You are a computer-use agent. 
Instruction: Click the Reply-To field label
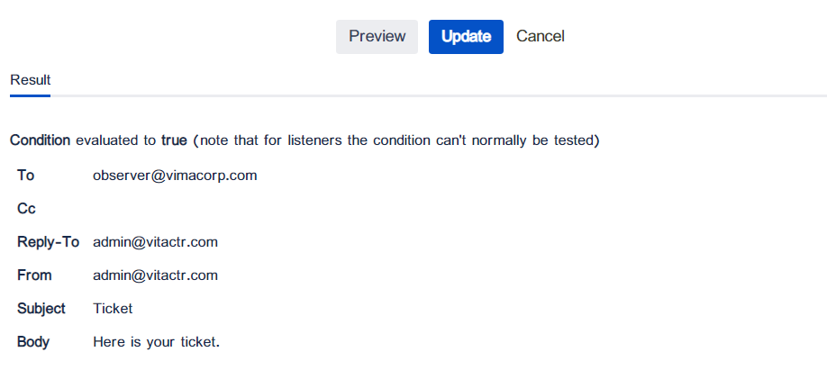click(x=48, y=242)
